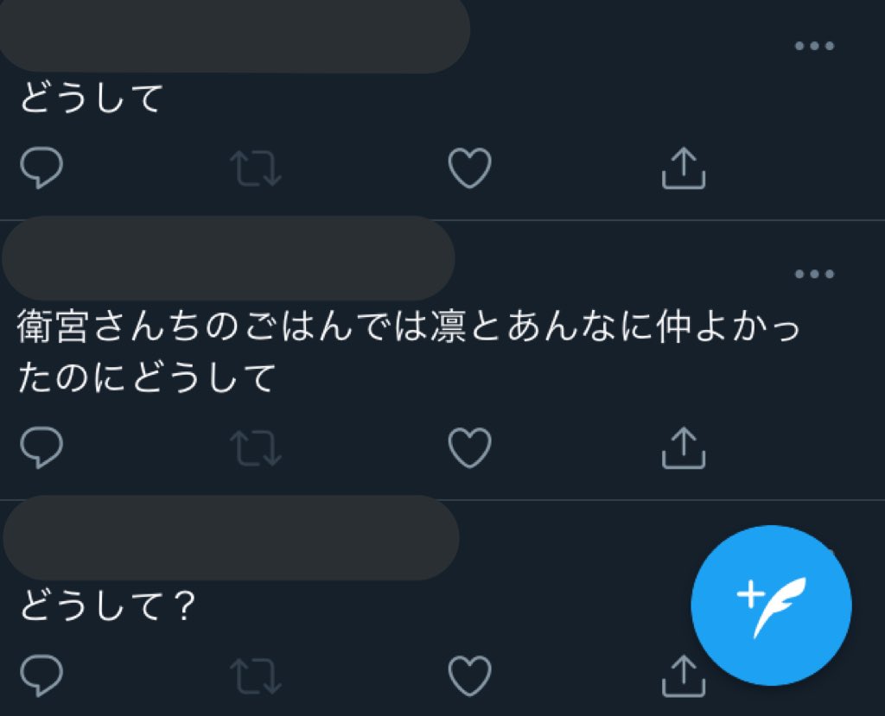The image size is (885, 716).
Task: Open blurred author name above 衛宮さんちのごはん tweet
Action: pyautogui.click(x=228, y=258)
